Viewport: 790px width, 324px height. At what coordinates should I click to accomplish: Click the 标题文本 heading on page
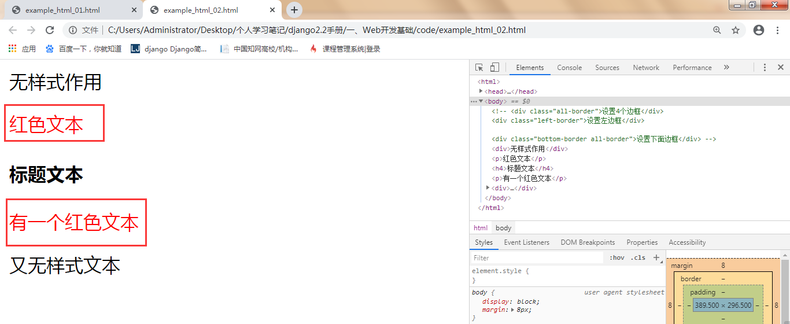[46, 175]
